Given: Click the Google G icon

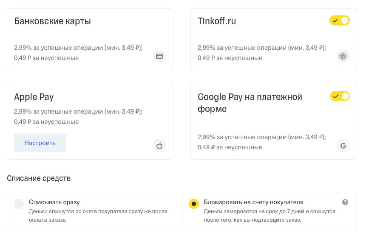Looking at the screenshot, I should point(343,146).
